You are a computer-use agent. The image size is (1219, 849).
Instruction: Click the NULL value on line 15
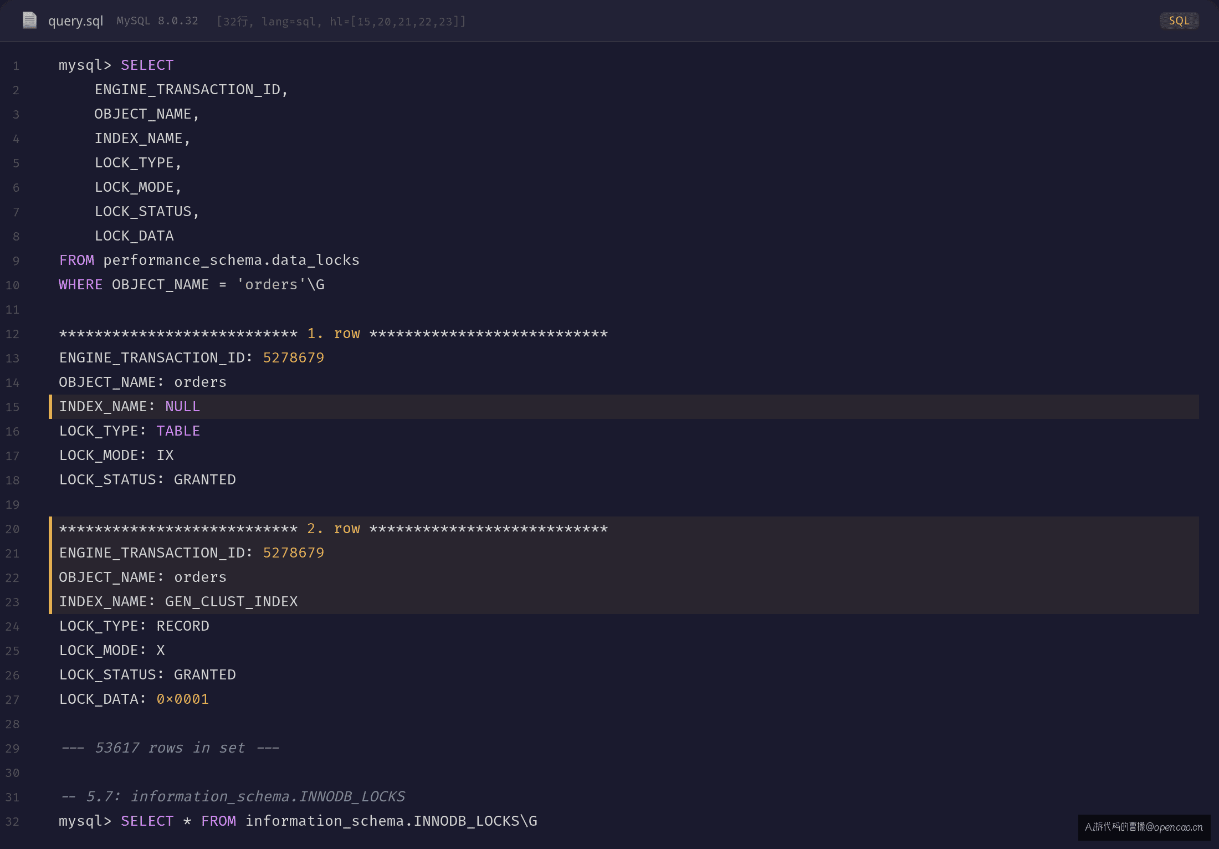[x=183, y=407]
